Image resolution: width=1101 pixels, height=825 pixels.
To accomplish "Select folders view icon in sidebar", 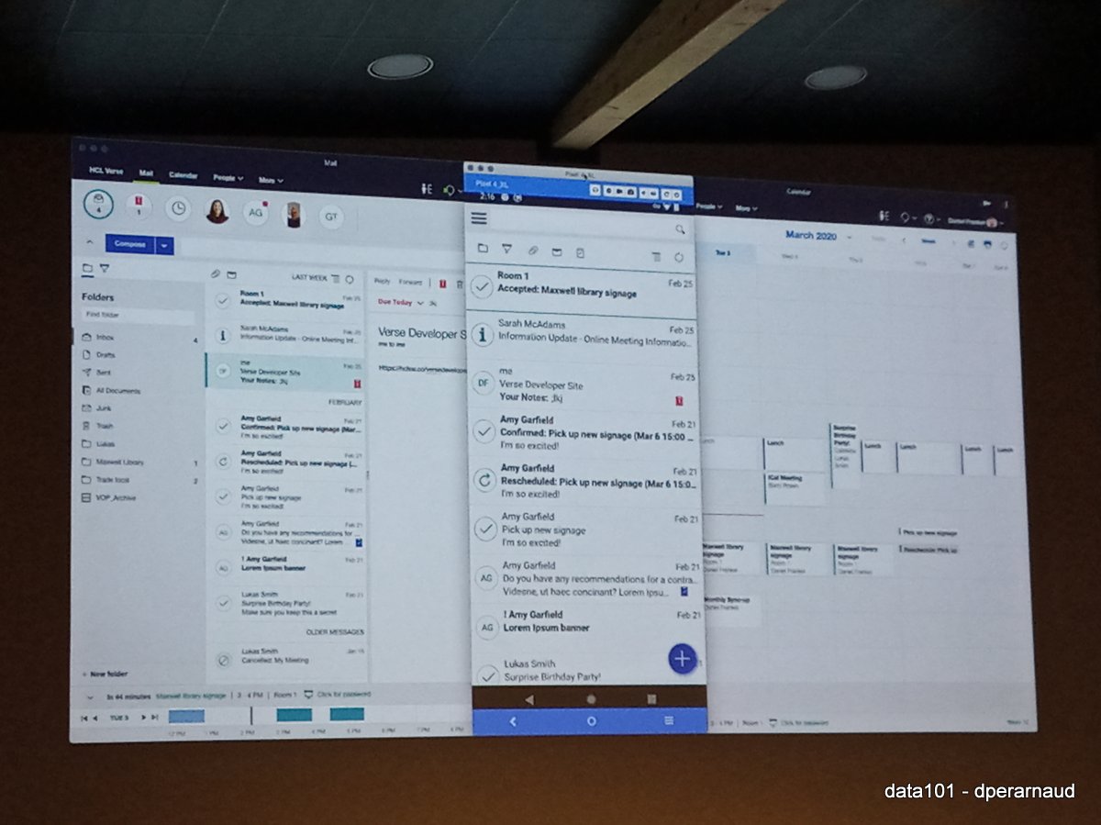I will point(87,269).
